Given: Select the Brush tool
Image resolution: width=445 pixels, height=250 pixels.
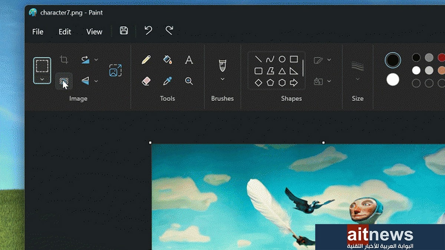Looking at the screenshot, I should click(222, 65).
